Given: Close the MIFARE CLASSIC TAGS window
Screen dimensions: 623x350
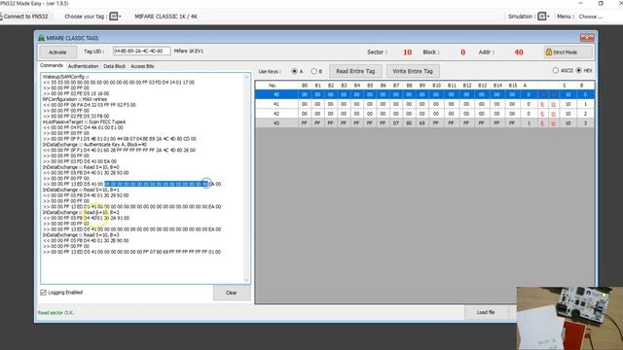Looking at the screenshot, I should [x=587, y=38].
